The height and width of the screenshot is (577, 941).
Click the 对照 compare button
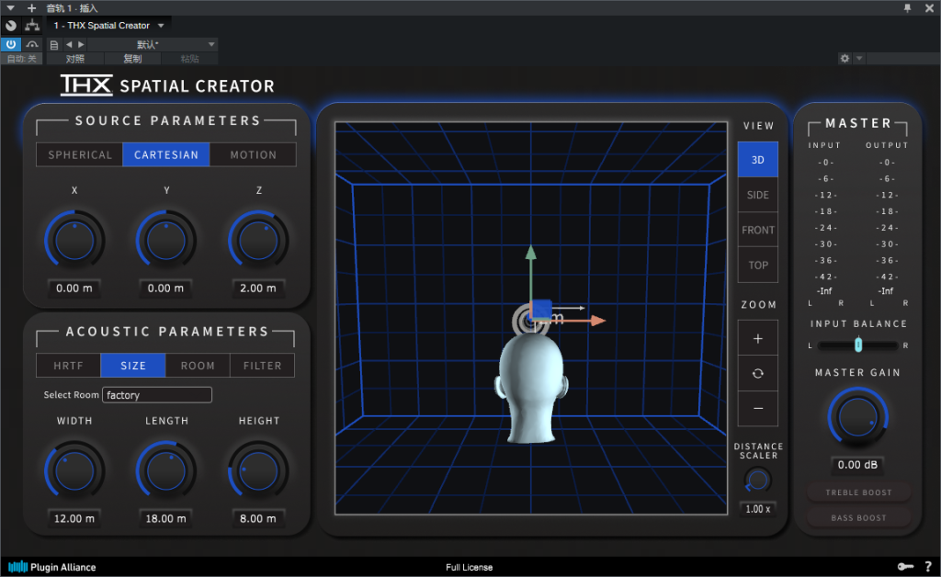(x=75, y=58)
